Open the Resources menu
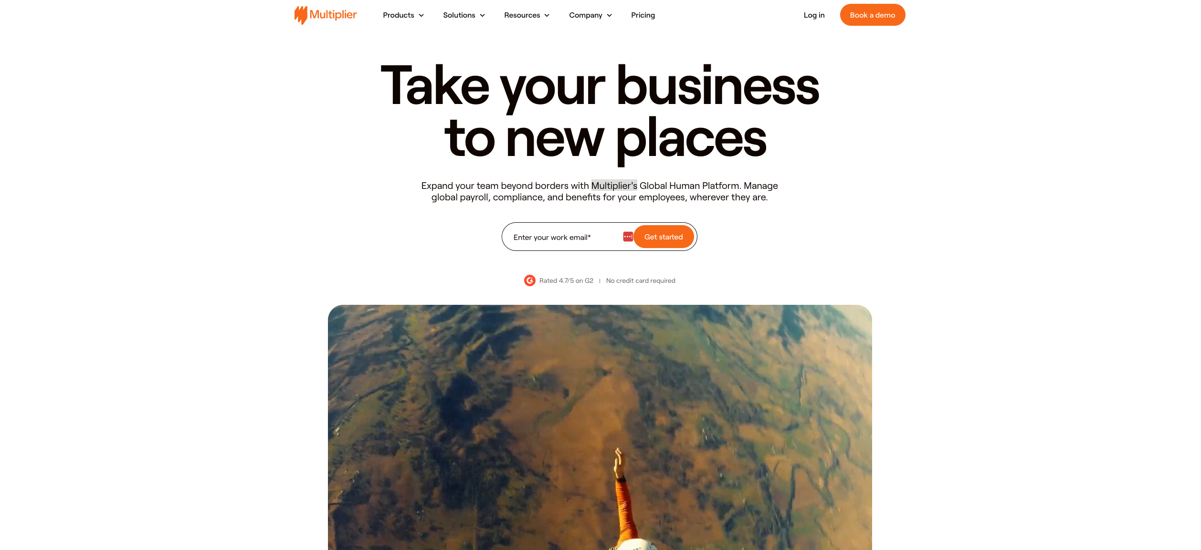 click(527, 15)
